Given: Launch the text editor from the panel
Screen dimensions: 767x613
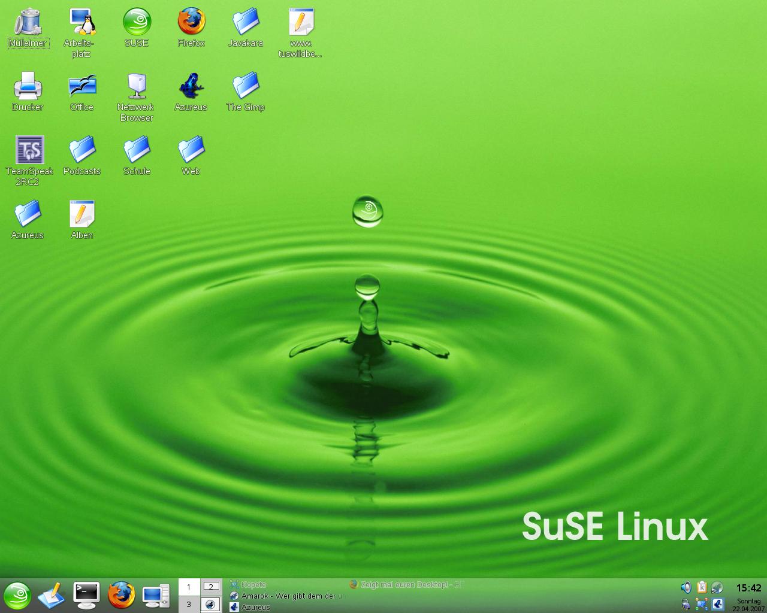Looking at the screenshot, I should click(x=52, y=596).
